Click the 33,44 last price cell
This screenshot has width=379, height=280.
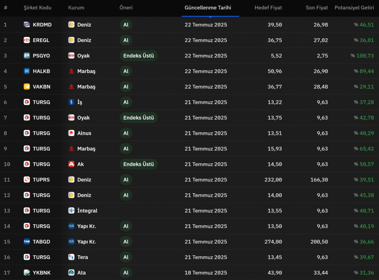(321, 273)
